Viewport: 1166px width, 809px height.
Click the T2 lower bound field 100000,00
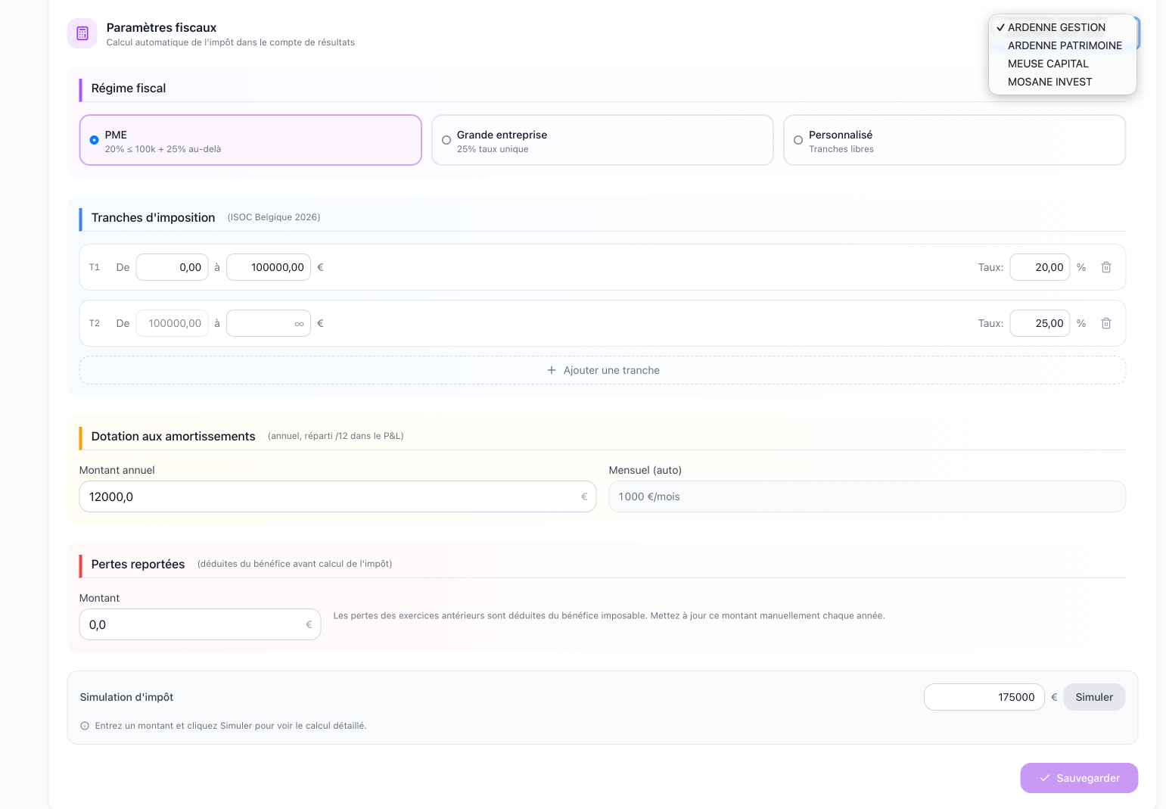coord(172,323)
